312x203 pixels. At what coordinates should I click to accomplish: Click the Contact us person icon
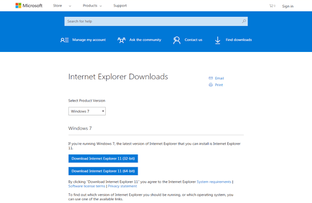(176, 40)
